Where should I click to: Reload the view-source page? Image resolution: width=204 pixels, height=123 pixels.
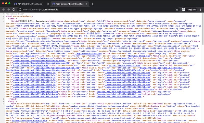[x=14, y=10]
